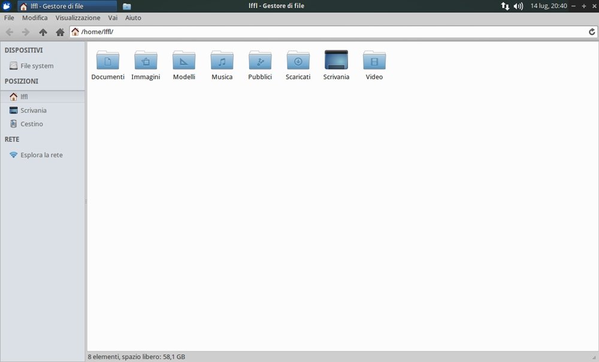
Task: Click the /home/lffl/ location bar
Action: click(x=333, y=32)
